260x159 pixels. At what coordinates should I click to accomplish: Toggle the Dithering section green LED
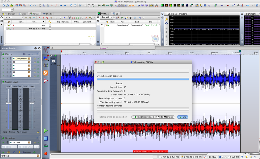coord(3,138)
